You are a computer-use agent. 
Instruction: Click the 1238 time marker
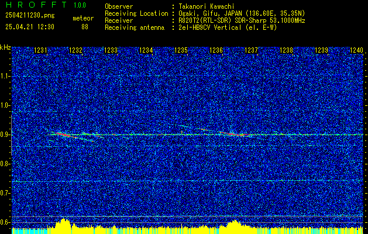click(x=286, y=50)
